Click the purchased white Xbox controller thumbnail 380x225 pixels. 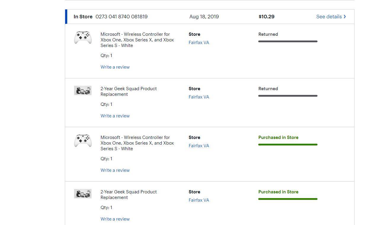83,141
